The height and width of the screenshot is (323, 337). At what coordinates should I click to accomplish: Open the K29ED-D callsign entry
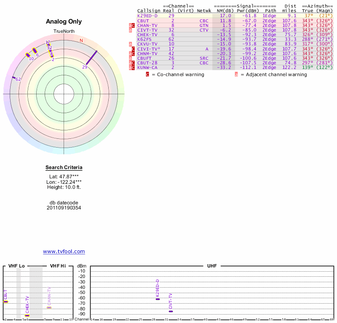point(147,16)
